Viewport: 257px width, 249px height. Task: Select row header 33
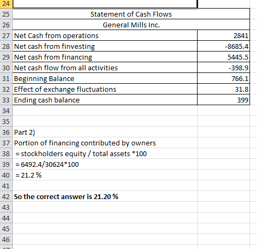tap(6, 100)
